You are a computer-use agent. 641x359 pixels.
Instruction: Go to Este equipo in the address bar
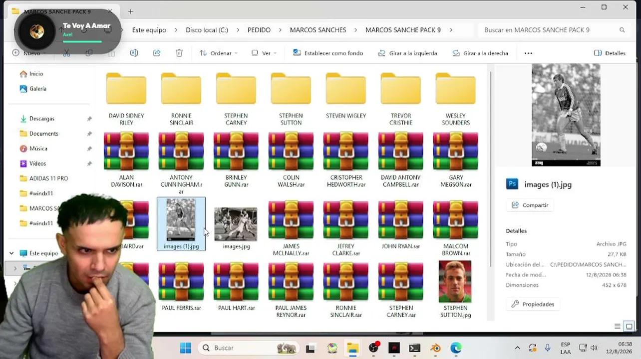(149, 30)
